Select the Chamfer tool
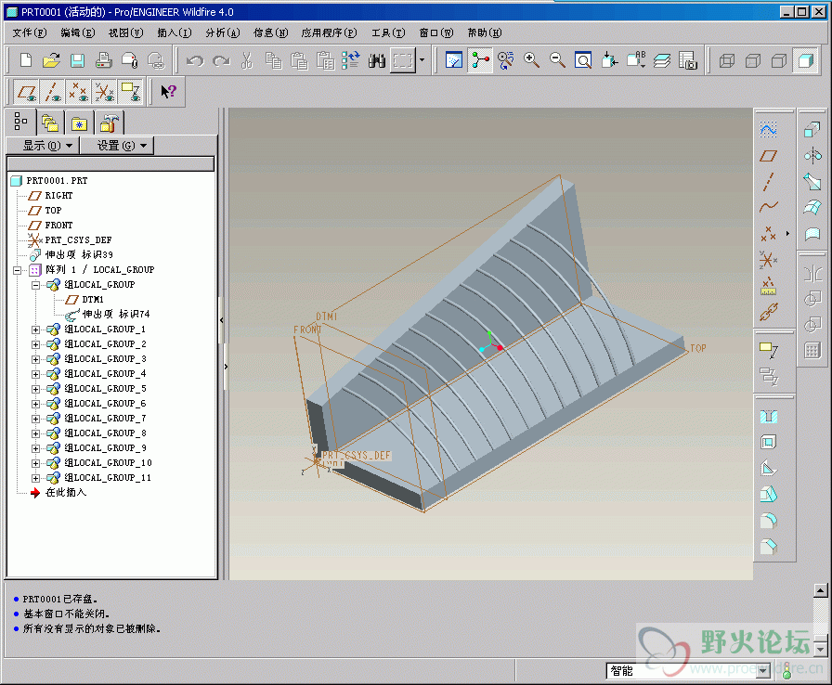Image resolution: width=832 pixels, height=685 pixels. point(768,546)
